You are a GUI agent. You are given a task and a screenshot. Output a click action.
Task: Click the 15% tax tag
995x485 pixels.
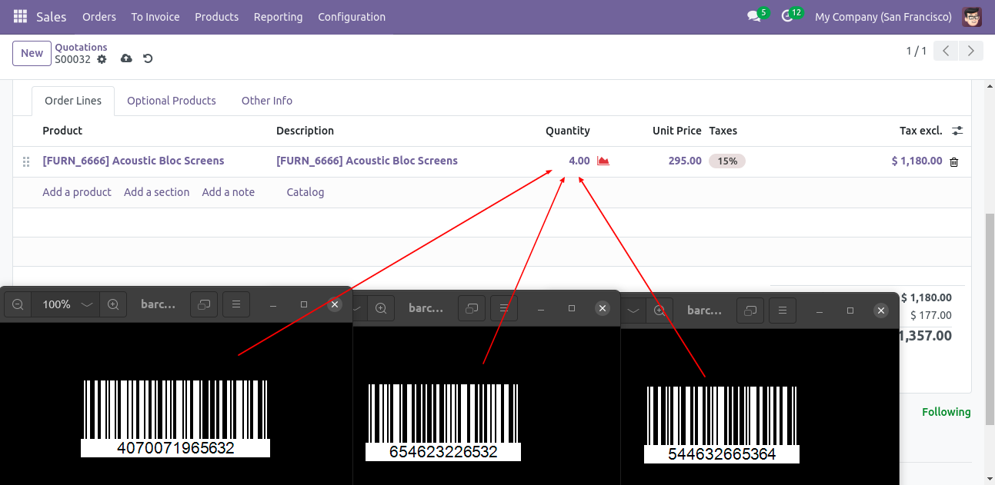727,161
